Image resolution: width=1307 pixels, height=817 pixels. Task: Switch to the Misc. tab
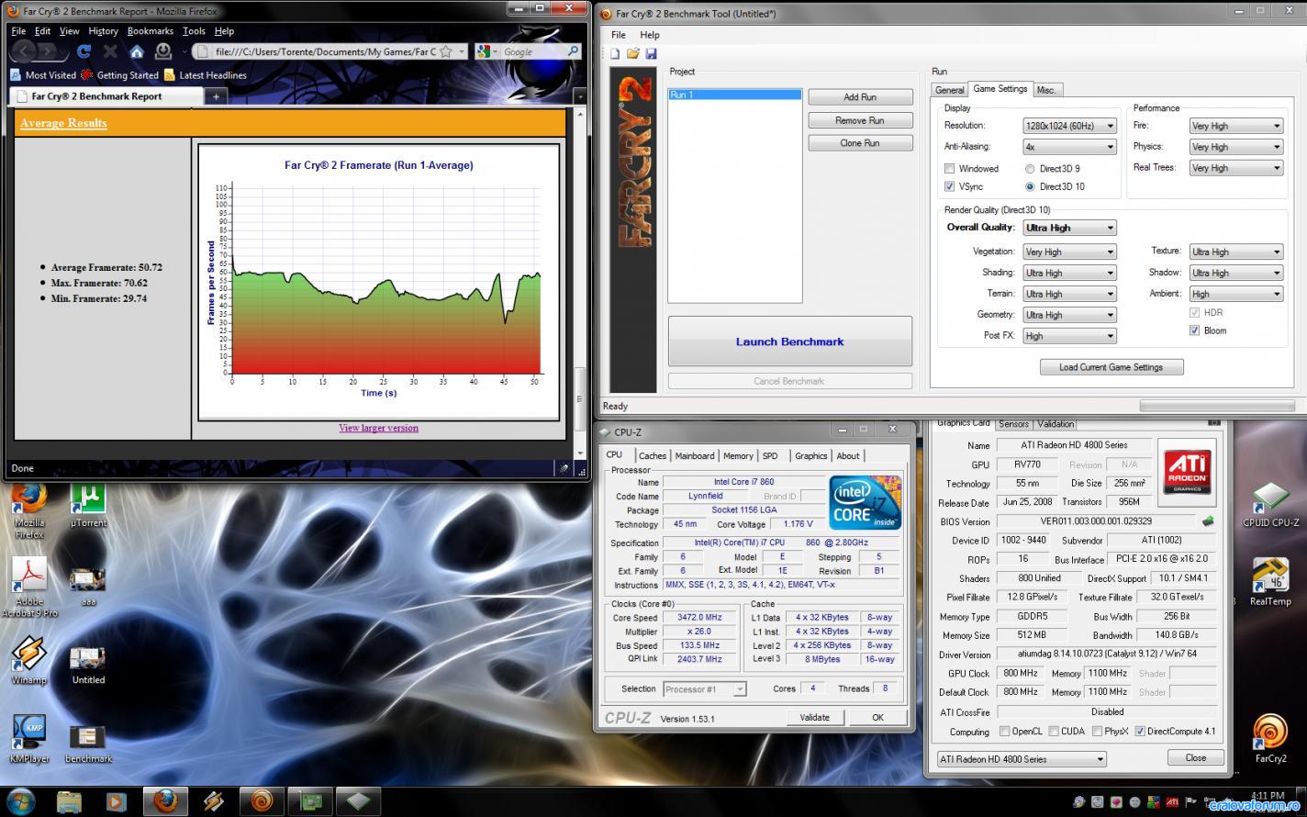tap(1046, 90)
